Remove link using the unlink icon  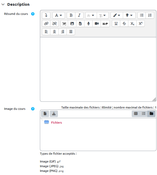pos(54,24)
